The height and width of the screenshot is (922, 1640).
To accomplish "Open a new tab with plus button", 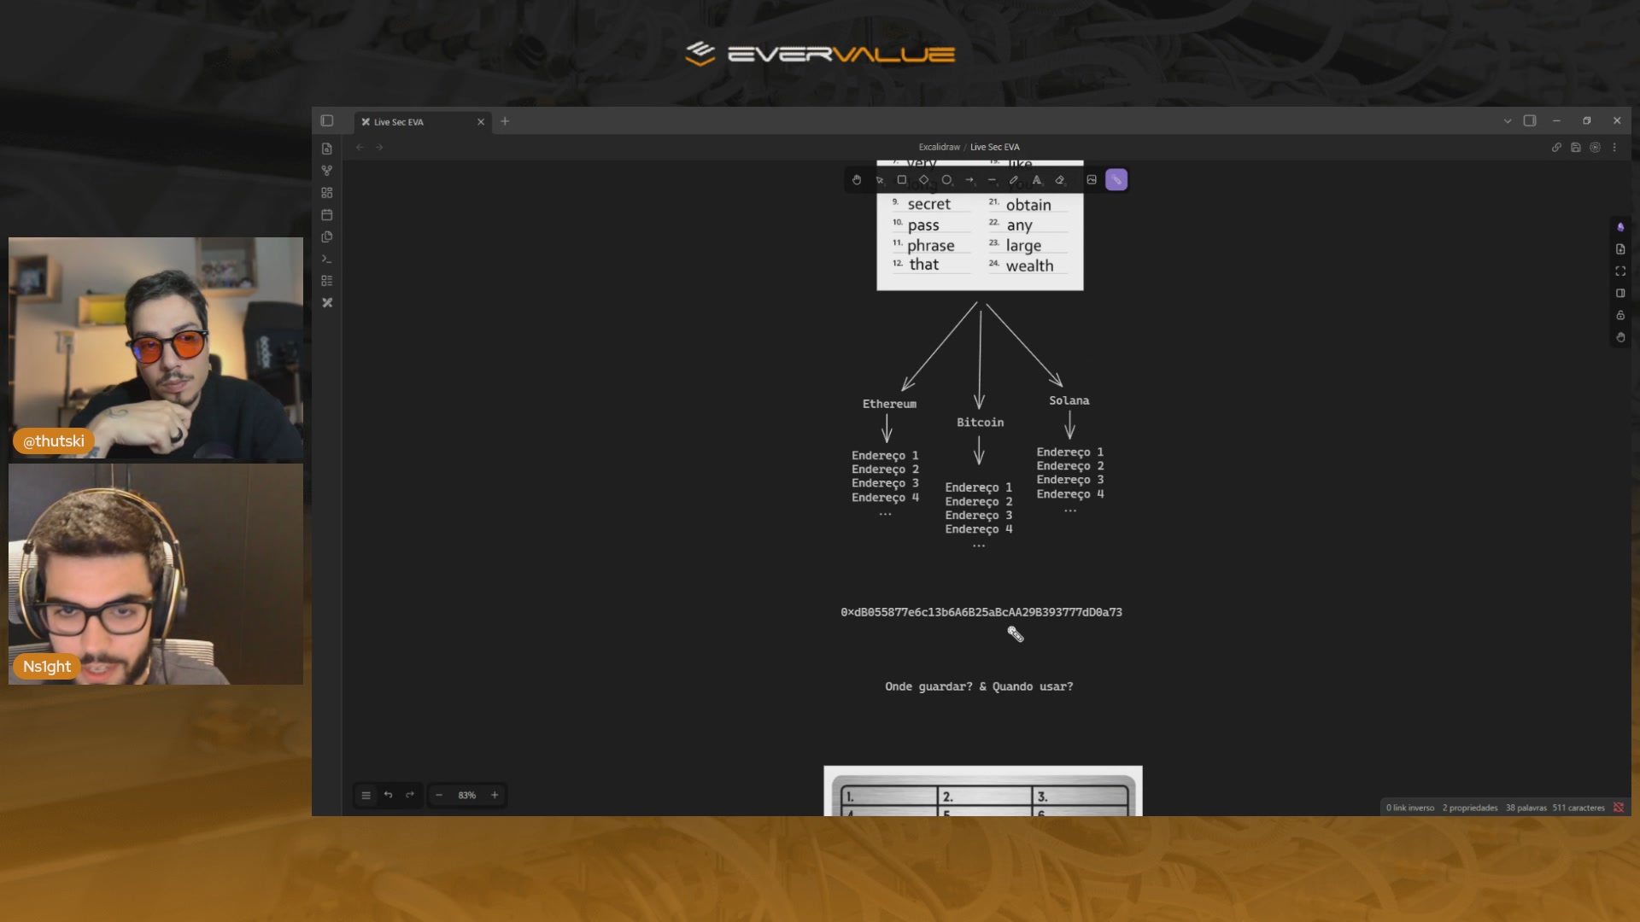I will click(505, 121).
